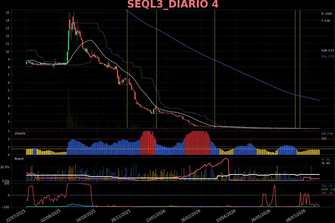This screenshot has height=223, width=335.
Task: Click the oscillator spike near 26/05/2026
Action: pos(274,195)
